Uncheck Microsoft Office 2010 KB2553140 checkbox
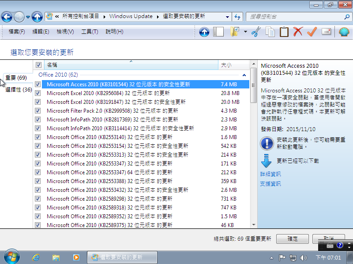The image size is (353, 264). click(38, 137)
